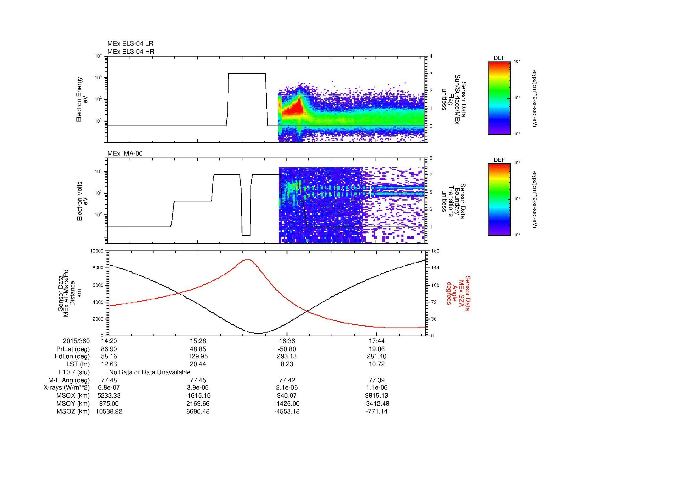Click M-E Ang value 77.39
The image size is (675, 477).
pyautogui.click(x=377, y=380)
